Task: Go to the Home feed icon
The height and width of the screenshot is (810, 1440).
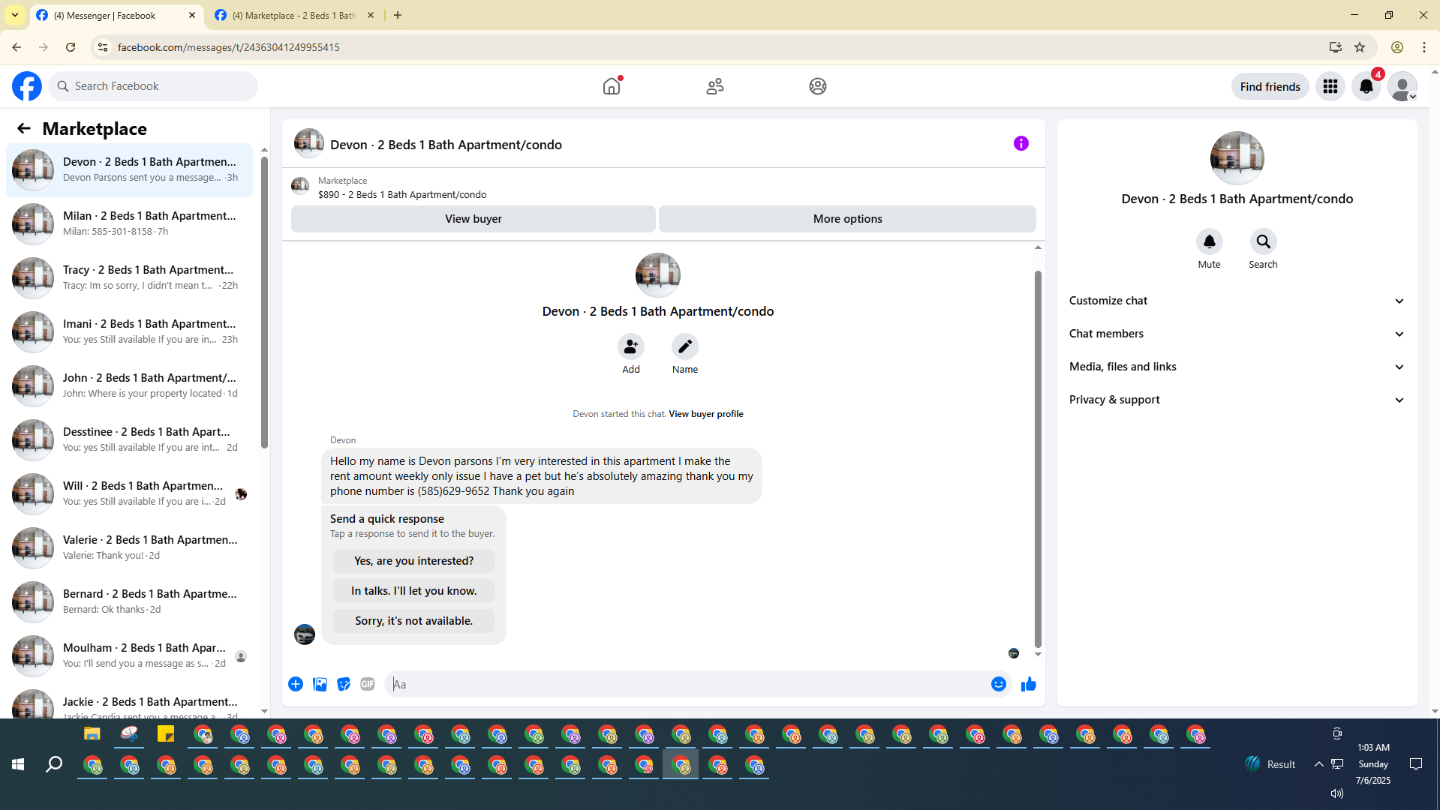Action: [612, 86]
